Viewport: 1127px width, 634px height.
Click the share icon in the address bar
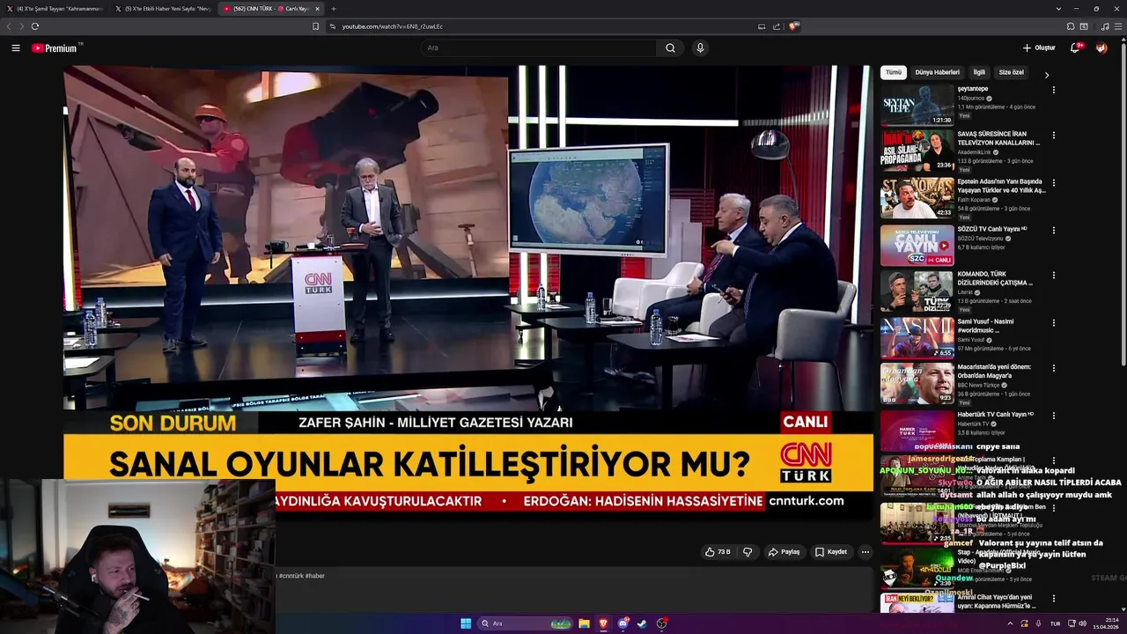coord(777,26)
